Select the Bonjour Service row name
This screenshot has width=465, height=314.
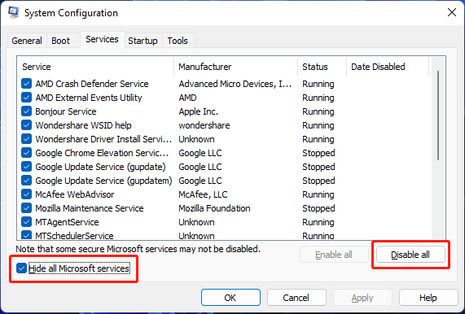click(x=66, y=111)
